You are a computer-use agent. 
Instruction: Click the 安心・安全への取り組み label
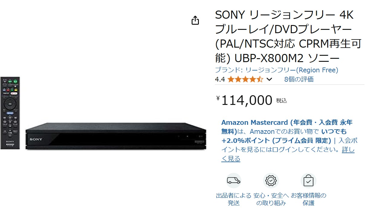pos(271,199)
